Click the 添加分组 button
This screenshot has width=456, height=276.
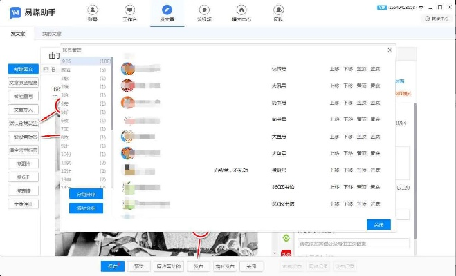(x=86, y=208)
